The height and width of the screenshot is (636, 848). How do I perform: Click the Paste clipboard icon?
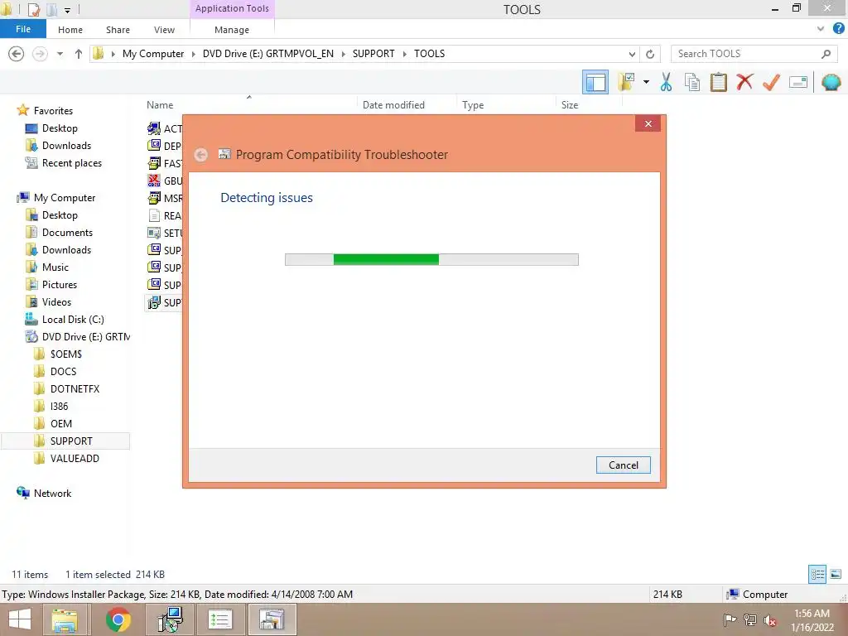(x=718, y=82)
